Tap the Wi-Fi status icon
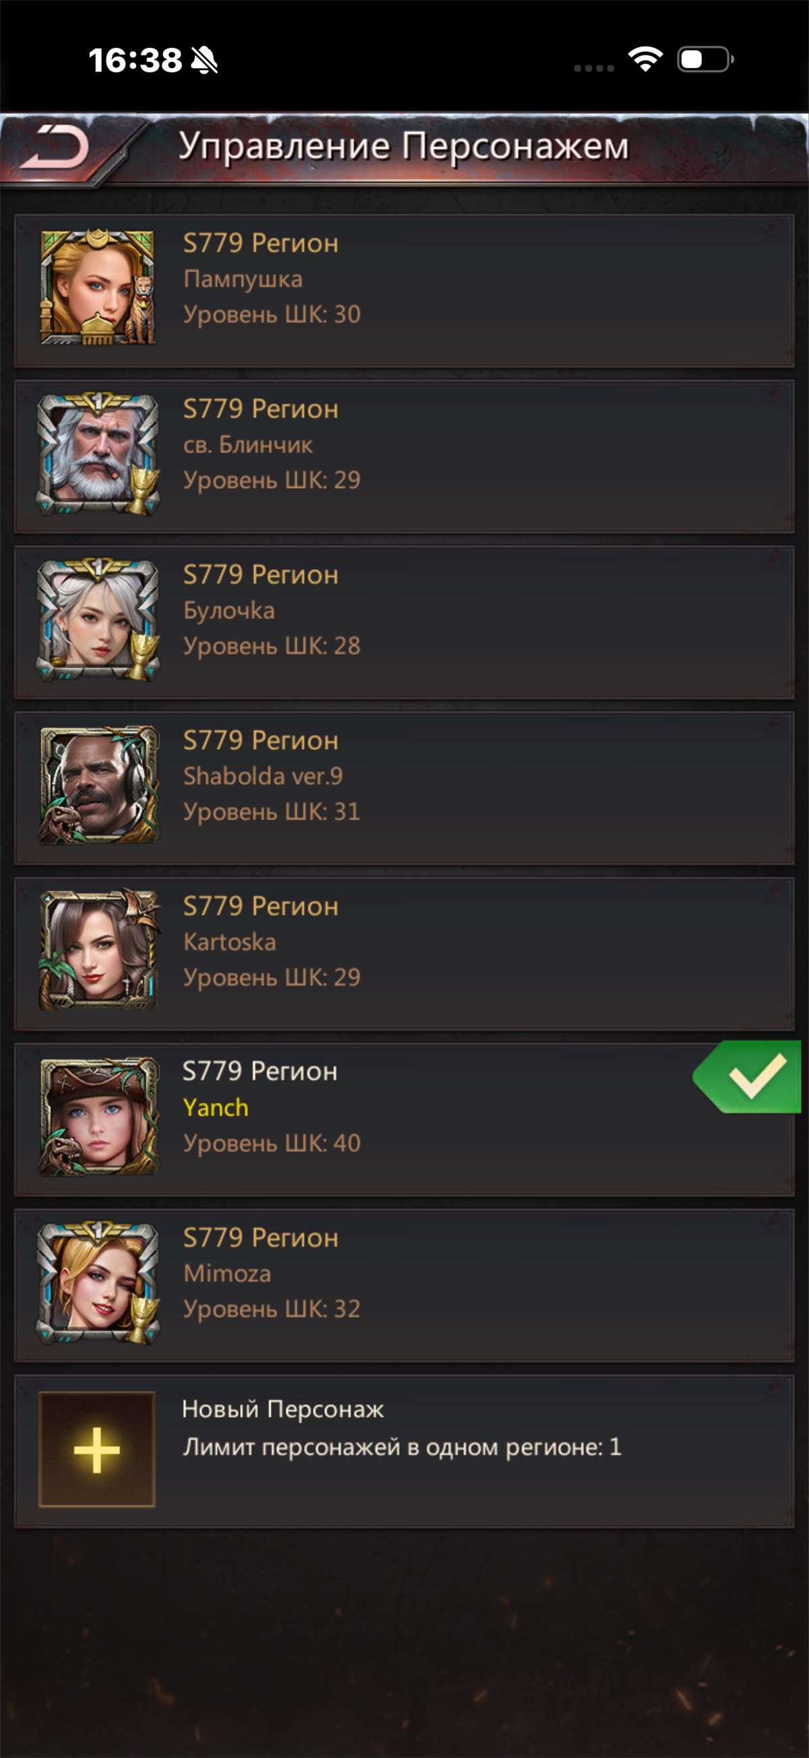 645,59
